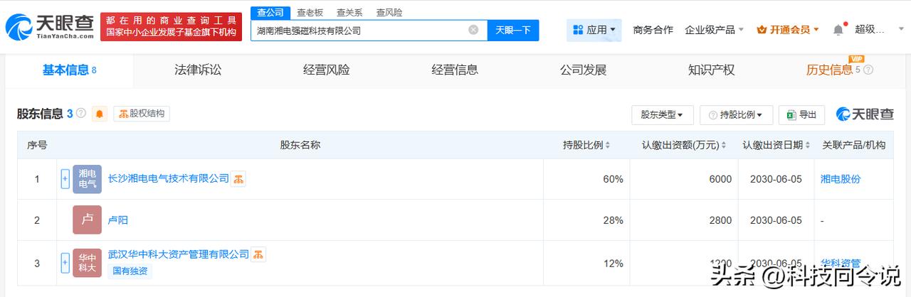Click the help icon next to 股东信息
Viewport: 911px width, 297px height.
tap(81, 114)
